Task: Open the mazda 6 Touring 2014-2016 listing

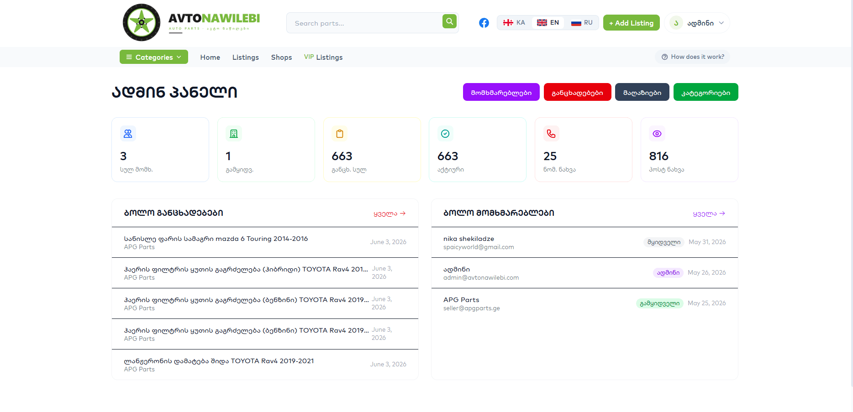Action: click(x=265, y=242)
